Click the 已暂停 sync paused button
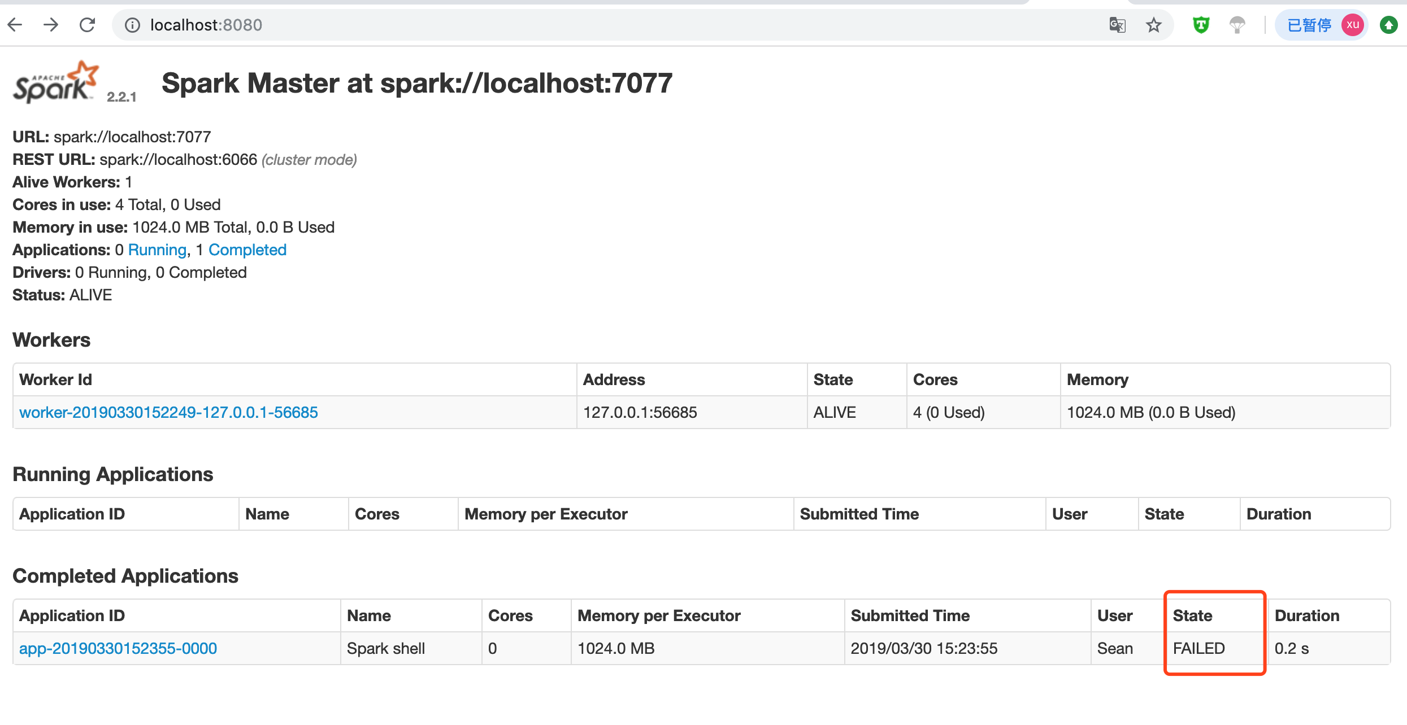The image size is (1407, 725). click(1320, 25)
